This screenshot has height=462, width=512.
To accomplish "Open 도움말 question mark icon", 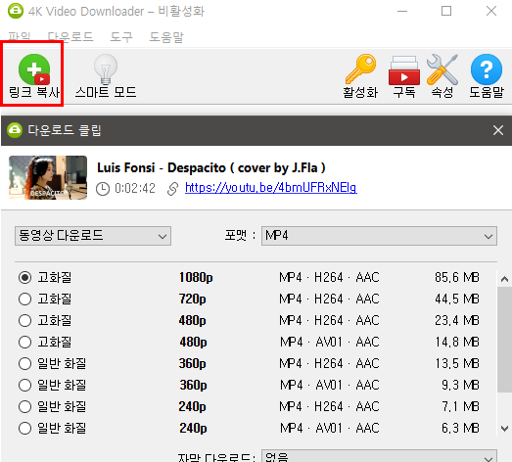I will coord(487,69).
